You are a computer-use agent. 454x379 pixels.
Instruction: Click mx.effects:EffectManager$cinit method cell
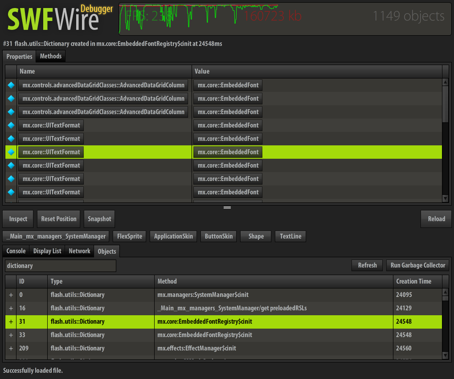274,348
